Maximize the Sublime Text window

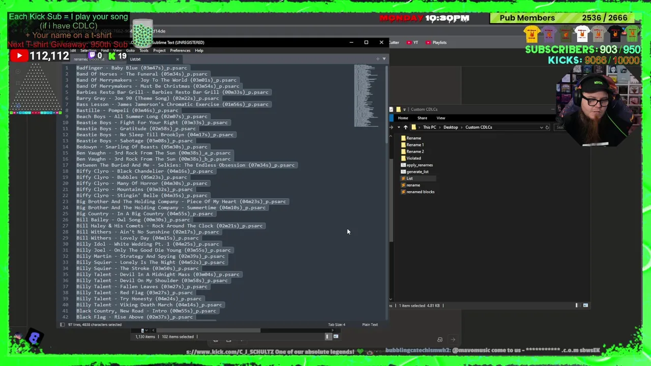click(366, 42)
